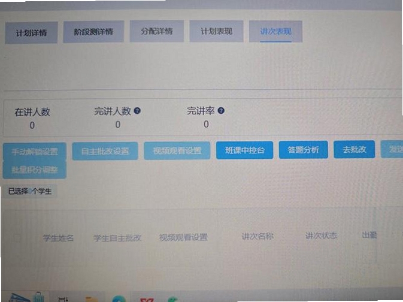Click the 学生姓名 column header
The height and width of the screenshot is (302, 403).
click(58, 238)
